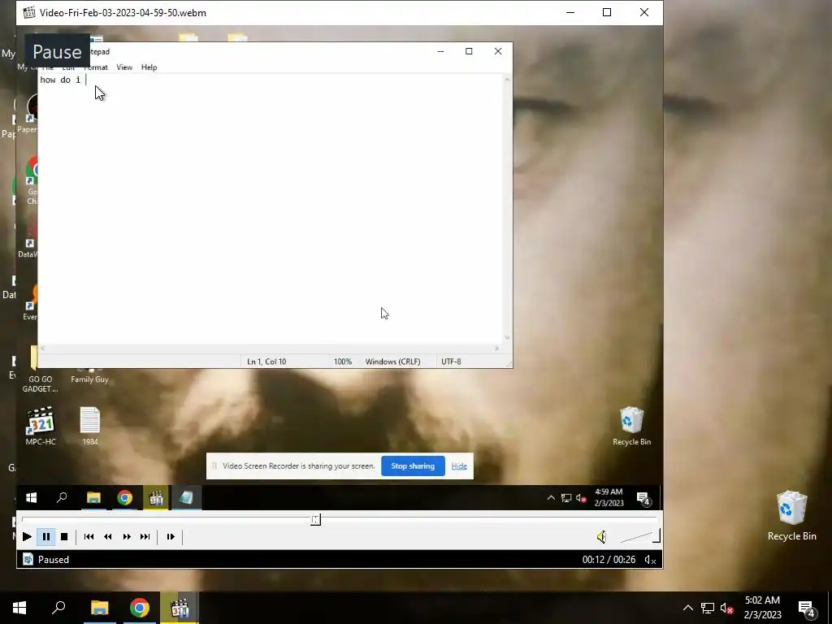
Task: Click the recorded Start button in the video
Action: click(32, 498)
